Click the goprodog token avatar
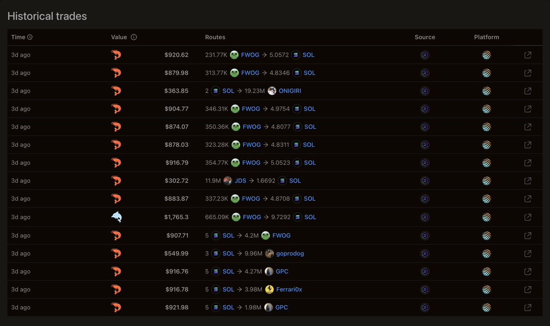The height and width of the screenshot is (326, 550). [269, 253]
